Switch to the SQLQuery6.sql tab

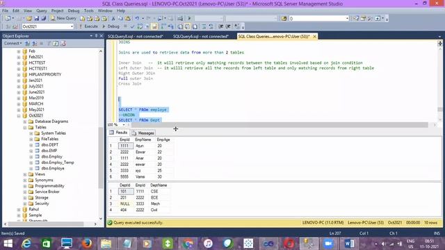pyautogui.click(x=201, y=37)
